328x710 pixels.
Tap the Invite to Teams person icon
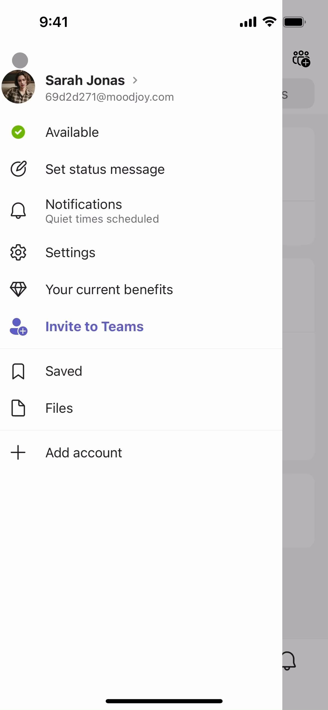(19, 327)
